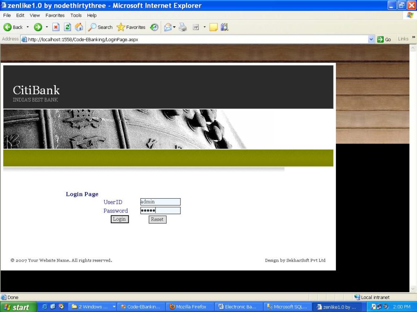The width and height of the screenshot is (417, 312).
Task: Open the Search pane from the toolbar
Action: tap(100, 27)
